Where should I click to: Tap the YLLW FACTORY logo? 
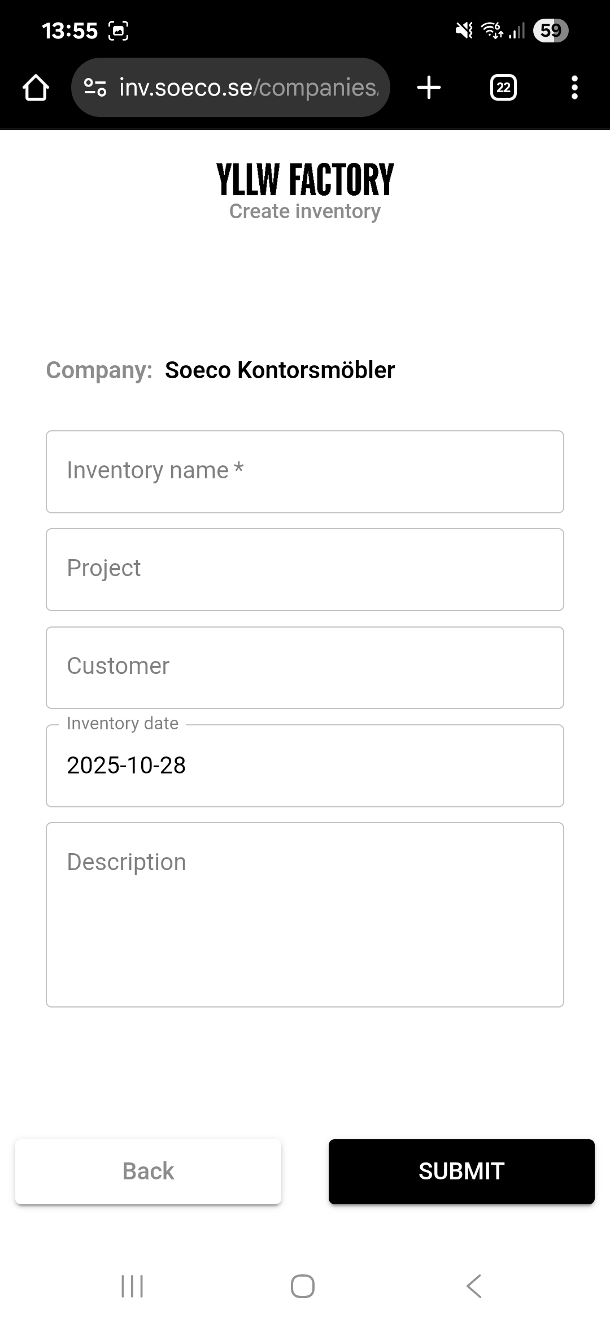point(305,180)
